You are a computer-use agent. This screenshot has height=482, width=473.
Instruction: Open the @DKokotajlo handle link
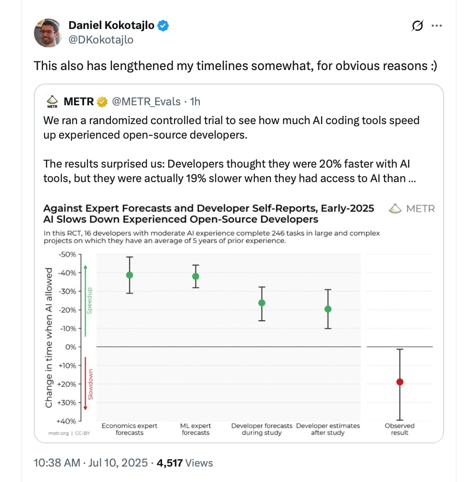[x=101, y=40]
